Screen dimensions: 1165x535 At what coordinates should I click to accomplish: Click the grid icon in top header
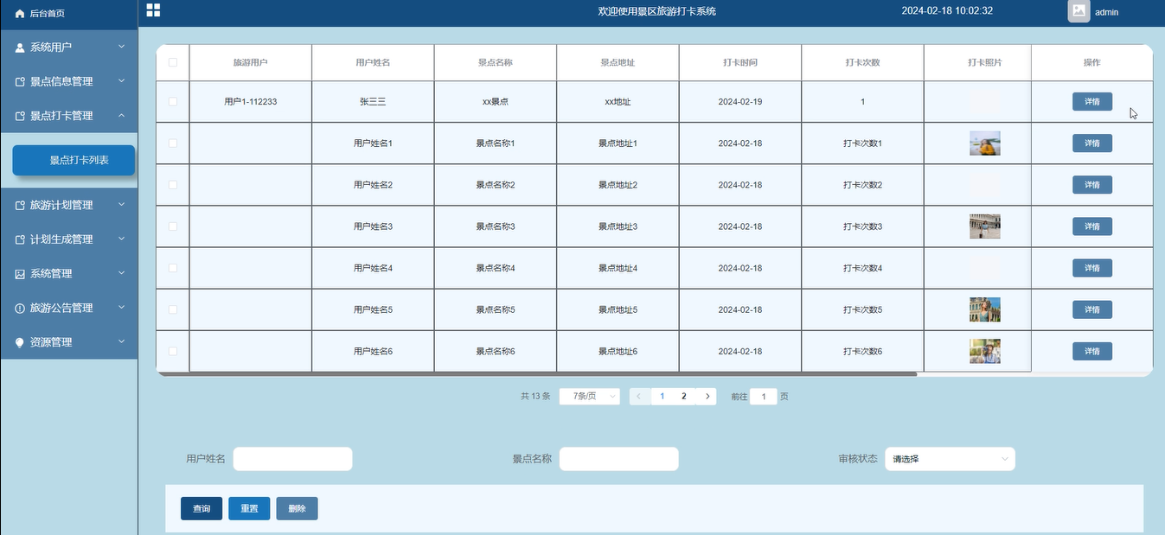tap(153, 10)
